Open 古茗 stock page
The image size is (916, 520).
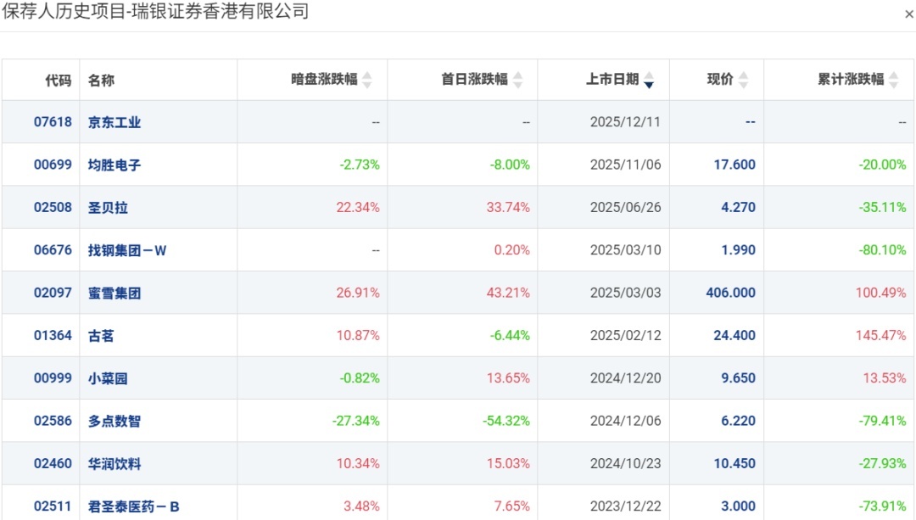(101, 335)
